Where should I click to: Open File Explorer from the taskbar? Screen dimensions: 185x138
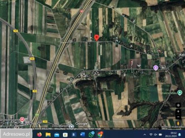pos(48,135)
